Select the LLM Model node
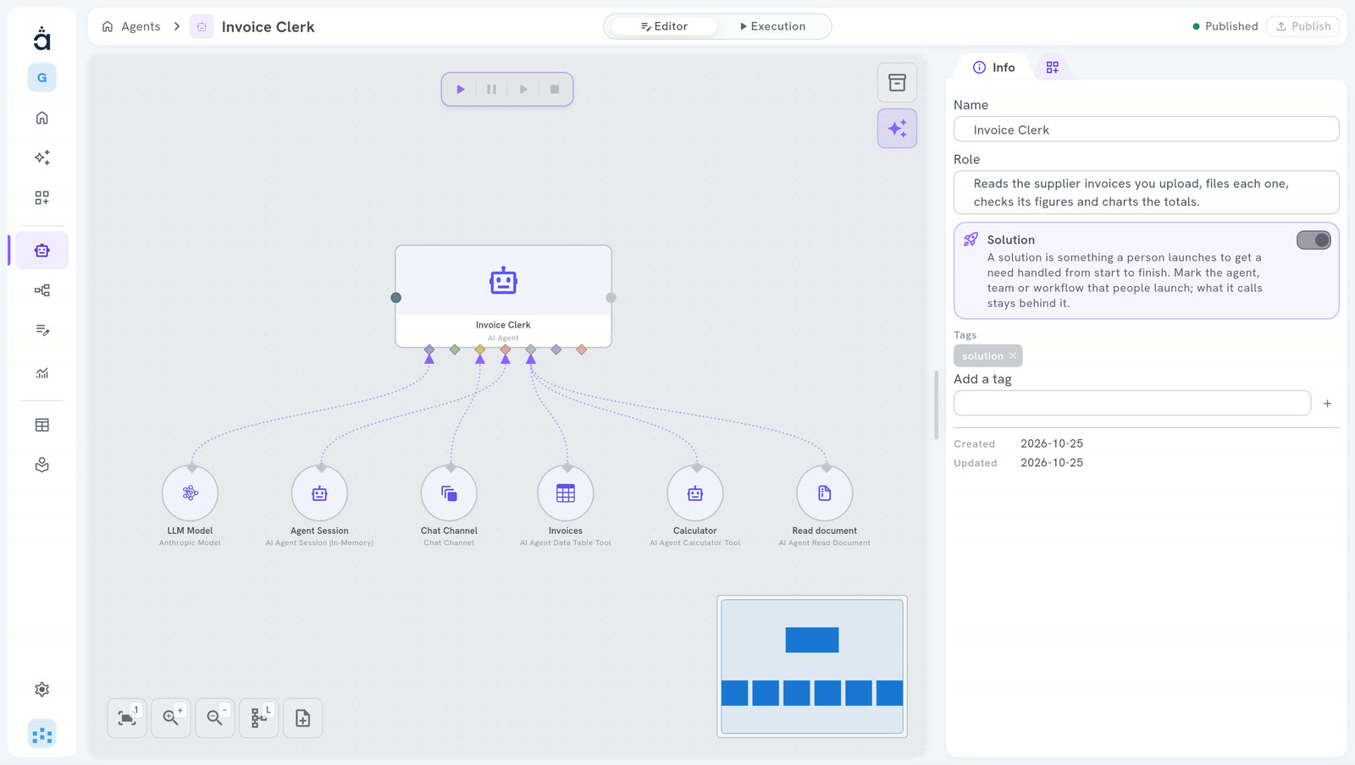The image size is (1355, 765). coord(190,493)
